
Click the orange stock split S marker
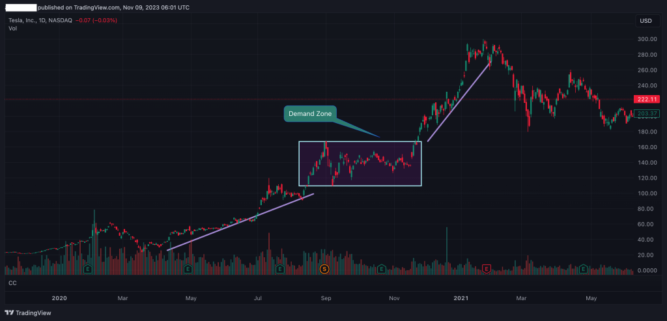tap(324, 268)
